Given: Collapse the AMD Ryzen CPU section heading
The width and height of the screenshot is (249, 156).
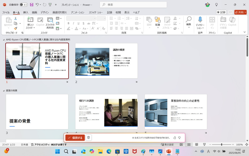Looking at the screenshot, I should point(4,40).
